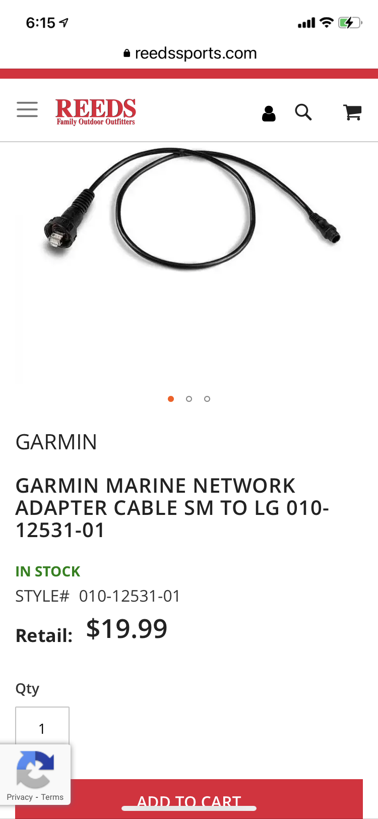Viewport: 378px width, 819px height.
Task: Click the Add to Cart button
Action: coord(189,799)
